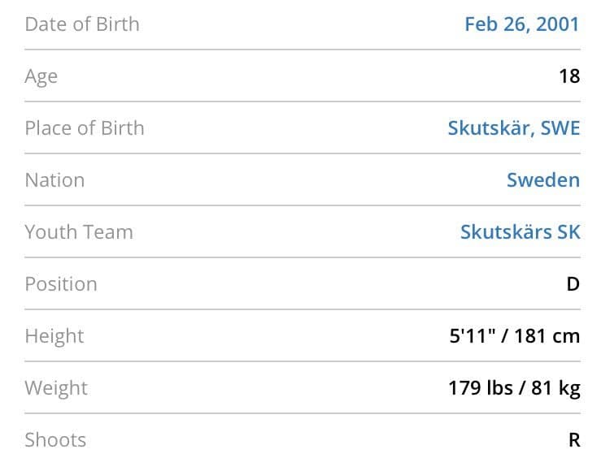Screen dimensions: 610x458
Task: Click the Skutskär, SWE birthplace link
Action: pos(513,128)
